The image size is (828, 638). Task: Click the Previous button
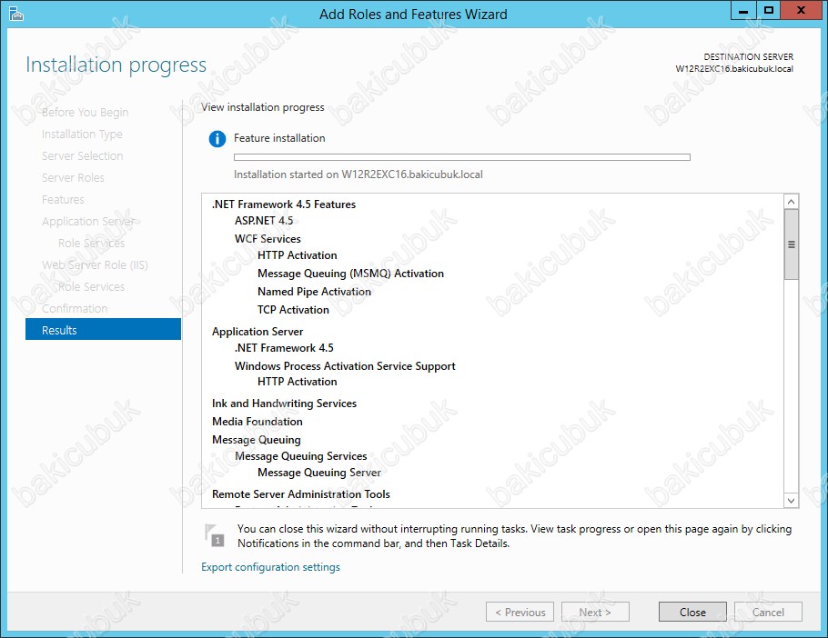pos(520,613)
